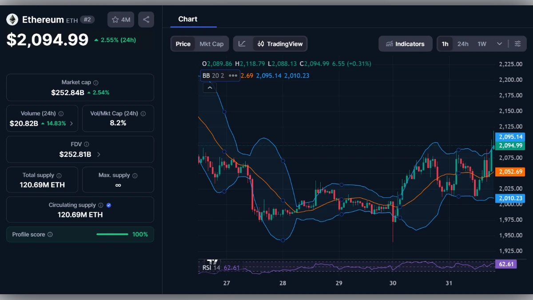Switch the chart to Mkt Cap view
Screen dimensions: 533x300
211,44
